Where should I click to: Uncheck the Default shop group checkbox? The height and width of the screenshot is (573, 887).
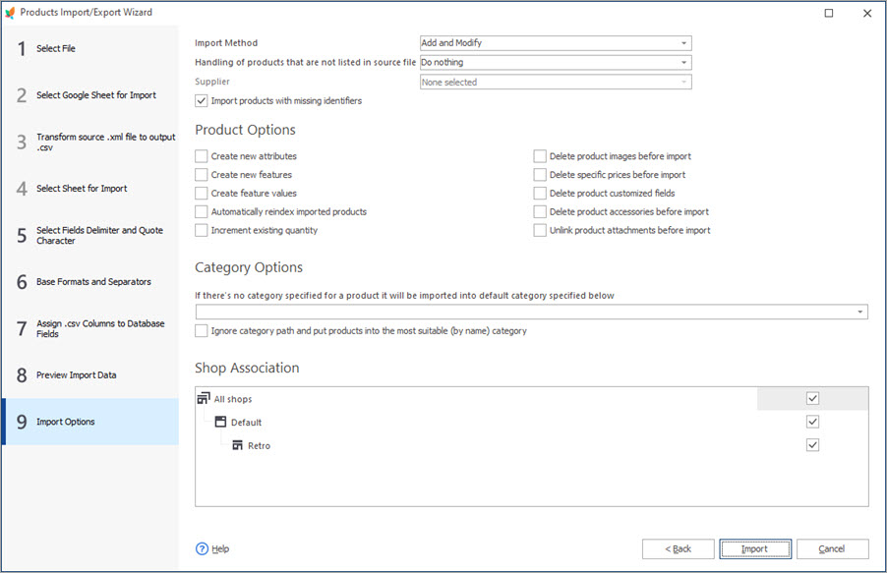point(812,422)
